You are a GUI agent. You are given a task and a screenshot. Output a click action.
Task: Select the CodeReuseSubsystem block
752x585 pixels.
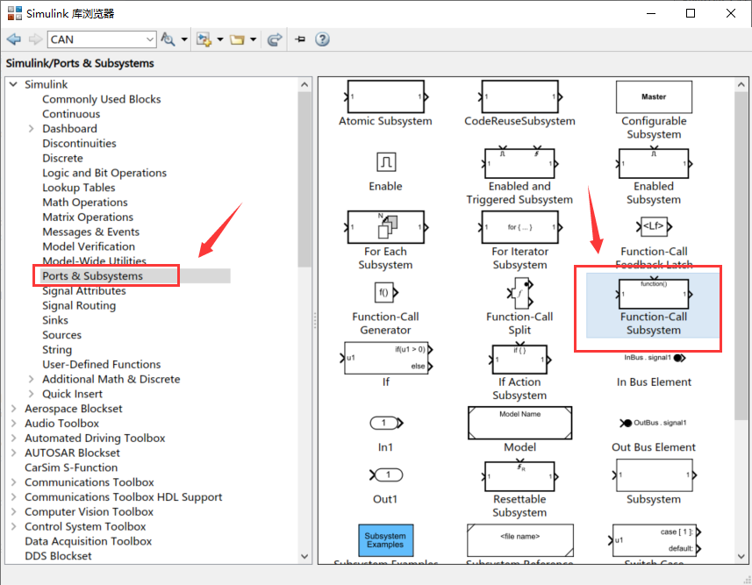click(519, 96)
